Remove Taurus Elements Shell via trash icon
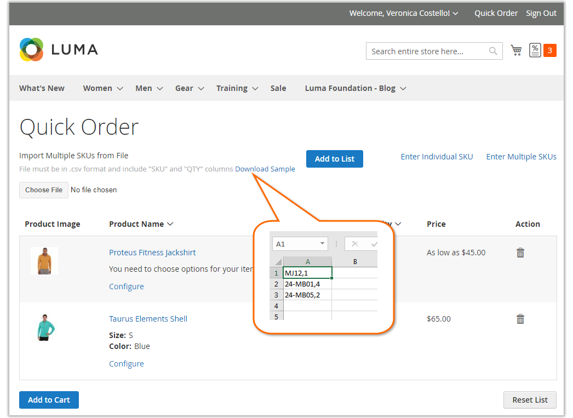573x418 pixels. [520, 319]
